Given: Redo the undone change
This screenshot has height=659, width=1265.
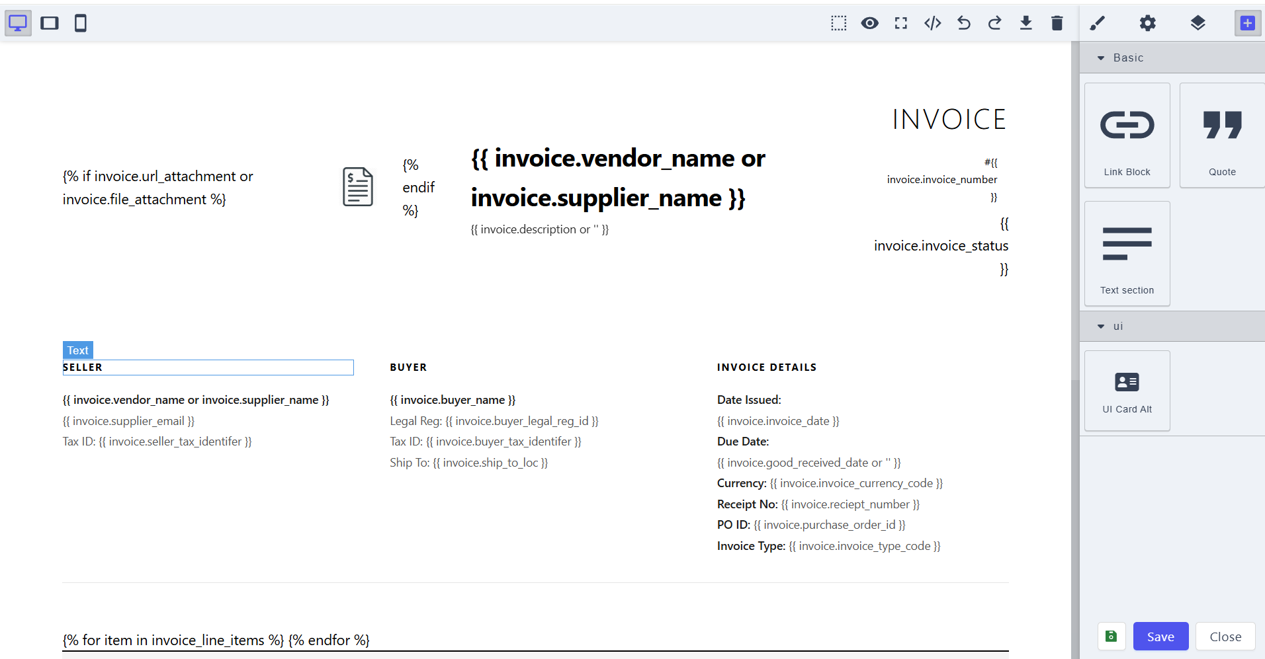Looking at the screenshot, I should click(994, 22).
